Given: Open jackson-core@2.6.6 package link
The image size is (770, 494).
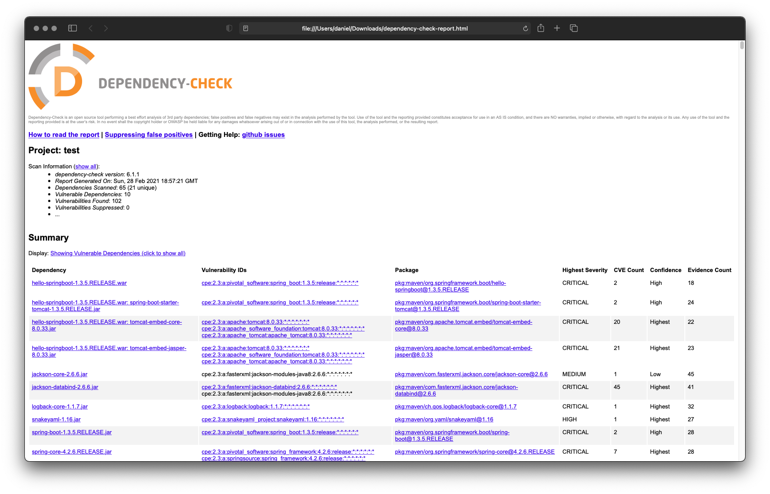Looking at the screenshot, I should (x=471, y=374).
